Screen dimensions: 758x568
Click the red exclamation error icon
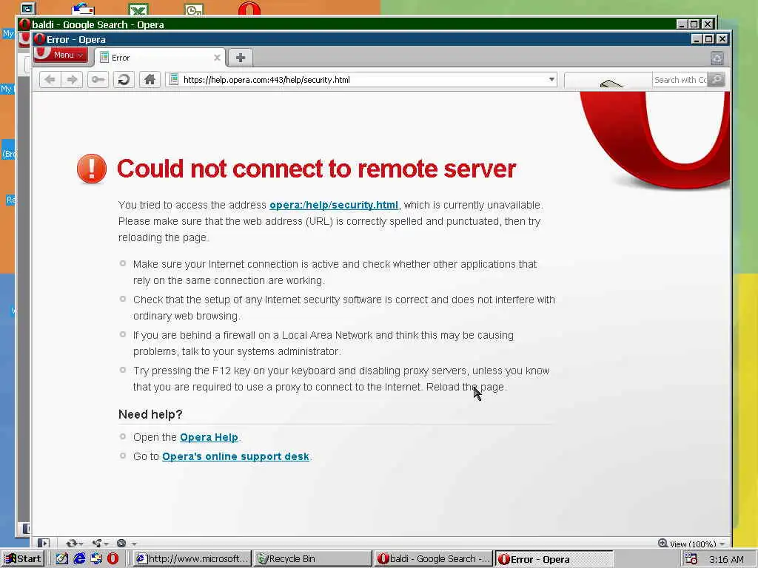click(92, 169)
